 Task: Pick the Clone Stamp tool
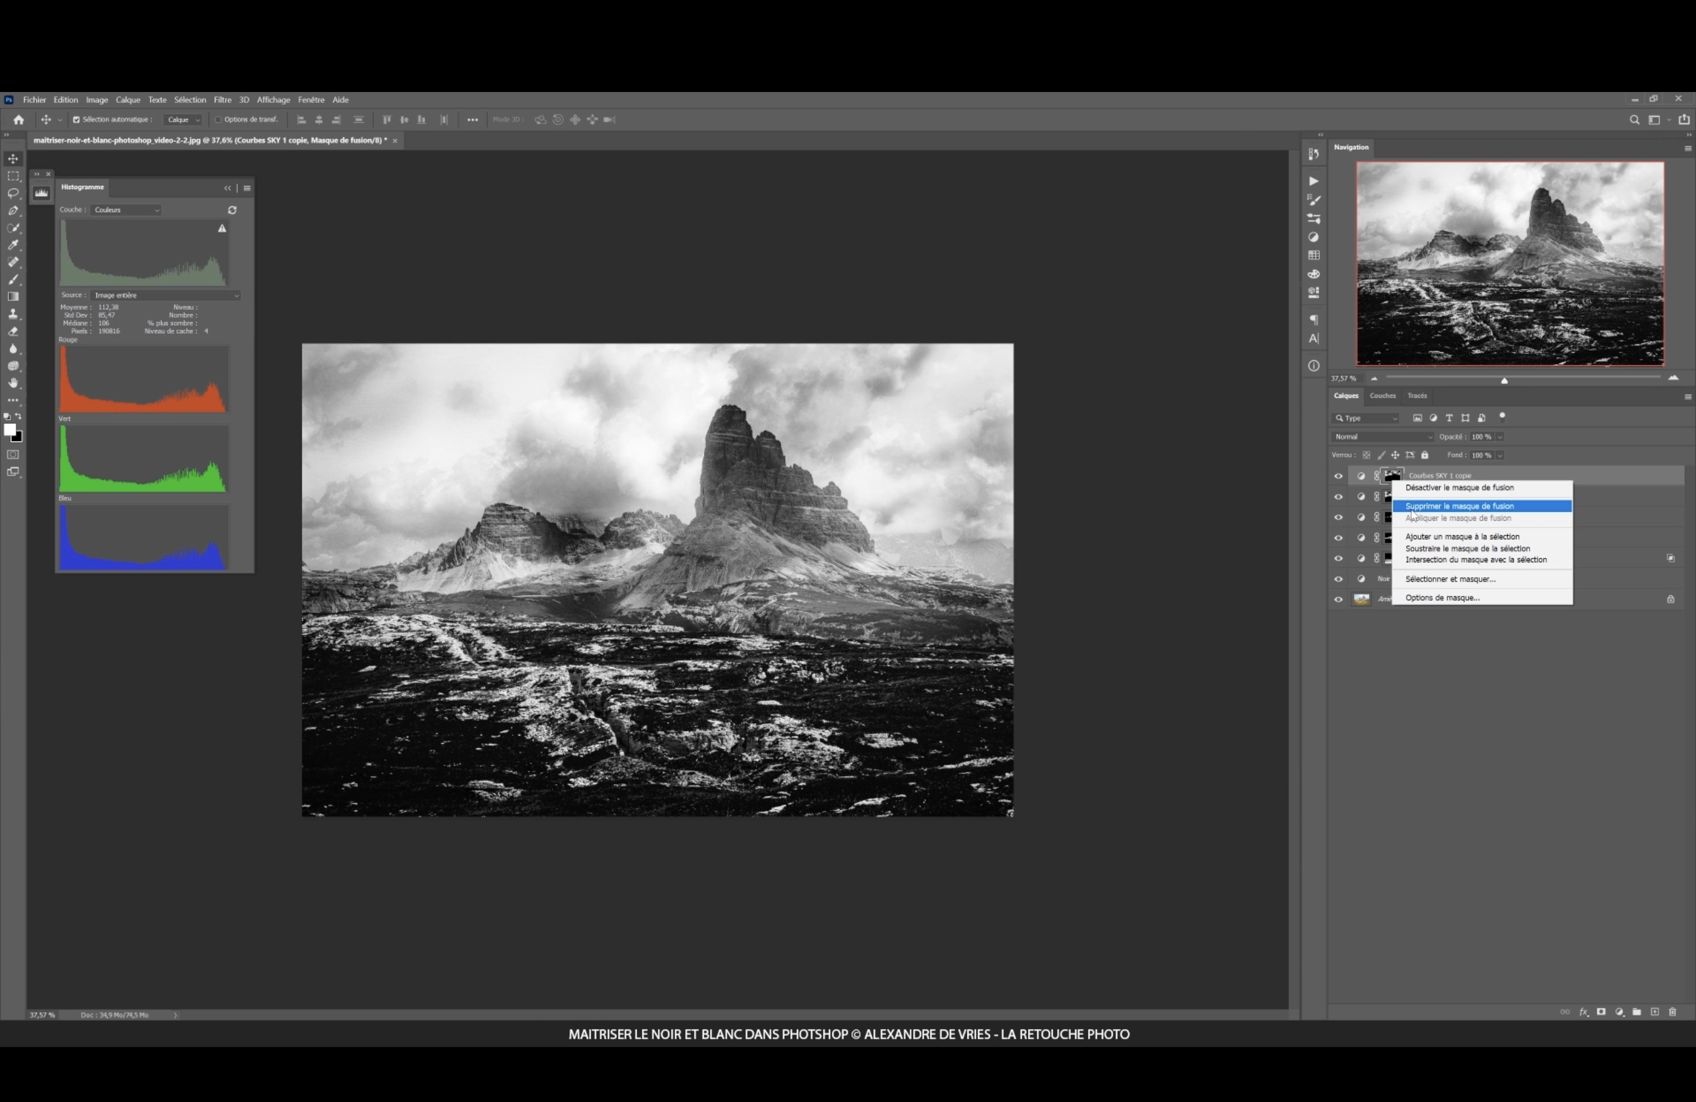(x=13, y=314)
